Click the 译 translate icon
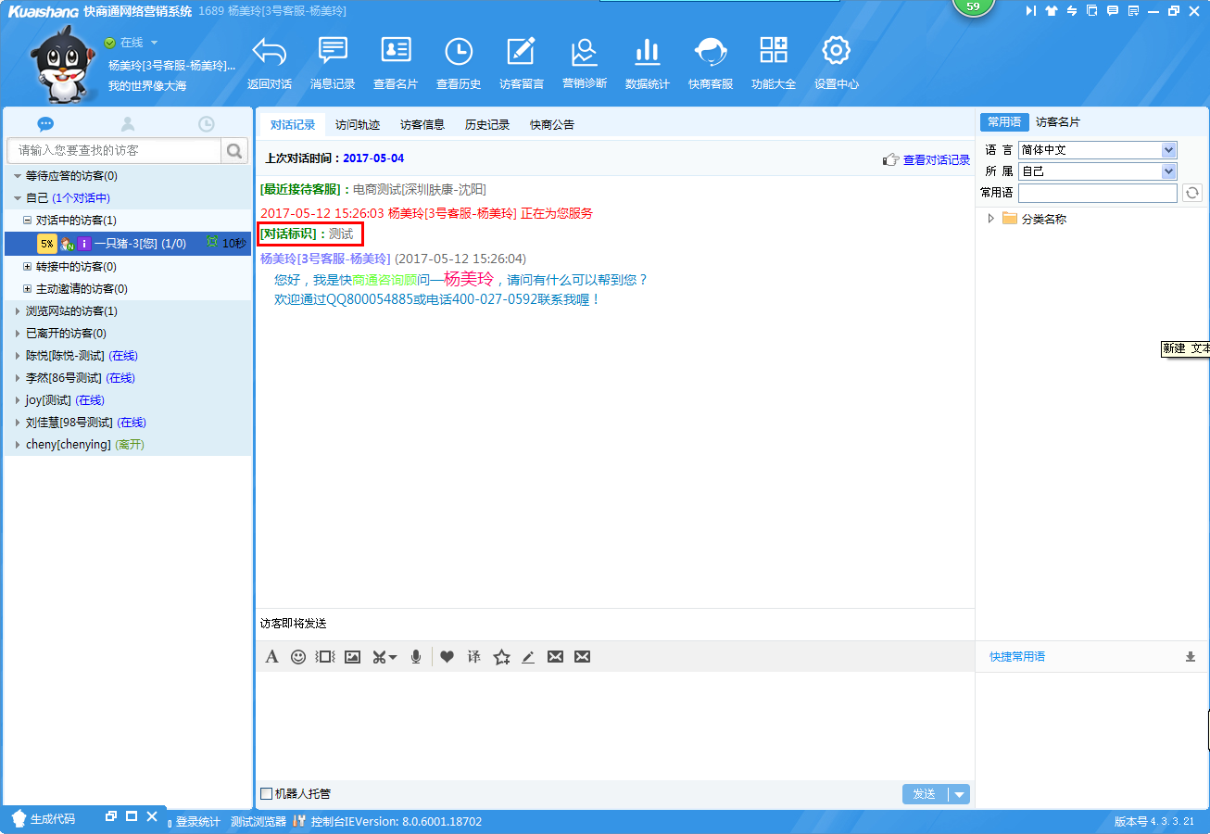Screen dimensions: 1210x834 [474, 657]
